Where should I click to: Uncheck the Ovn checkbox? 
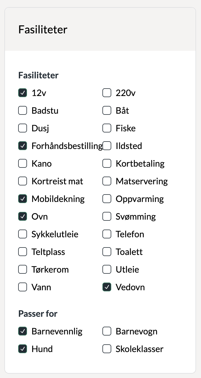(23, 217)
